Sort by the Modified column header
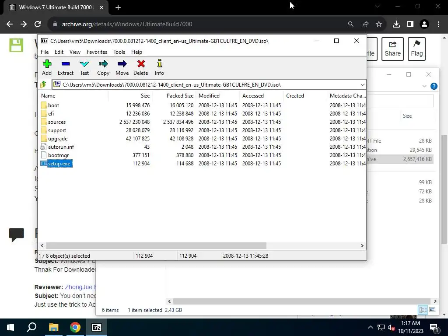The height and width of the screenshot is (336, 448). pos(218,96)
